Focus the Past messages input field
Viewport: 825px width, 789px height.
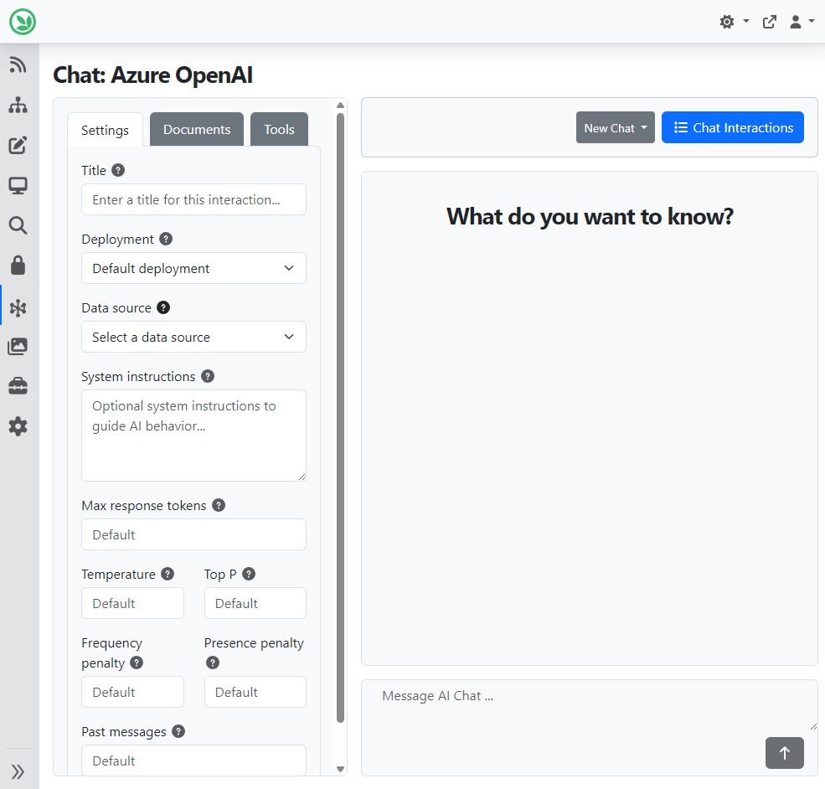point(193,760)
